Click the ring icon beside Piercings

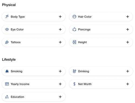(x=74, y=29)
